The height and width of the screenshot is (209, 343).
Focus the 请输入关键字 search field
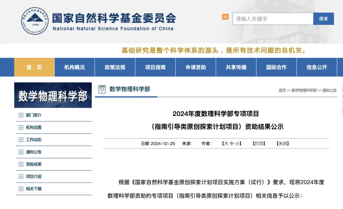point(273,19)
